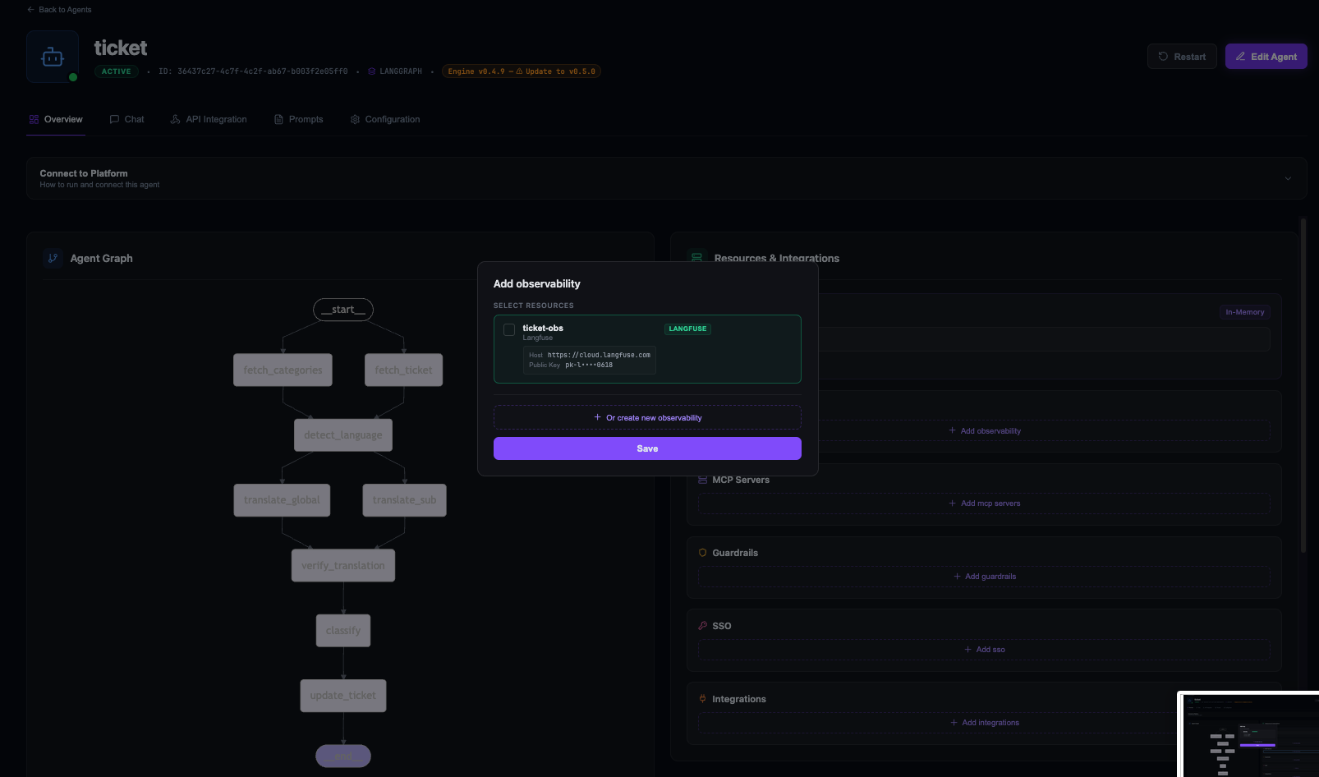Check the ticket-obs Langfuse resource checkbox
1319x777 pixels.
[509, 329]
